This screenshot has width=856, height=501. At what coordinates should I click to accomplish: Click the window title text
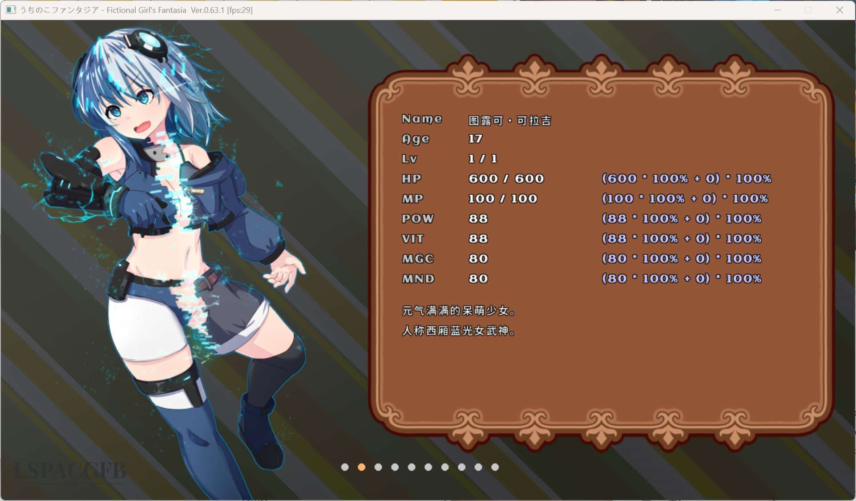(136, 10)
